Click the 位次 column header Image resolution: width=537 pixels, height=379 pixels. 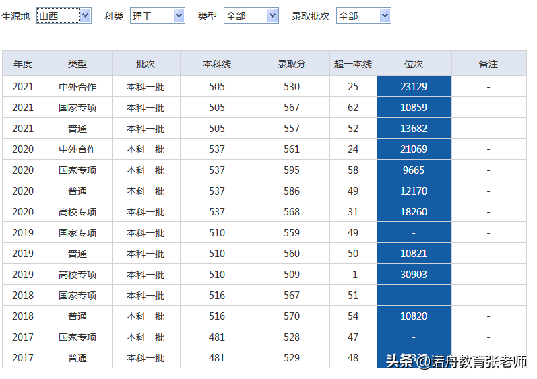point(414,64)
